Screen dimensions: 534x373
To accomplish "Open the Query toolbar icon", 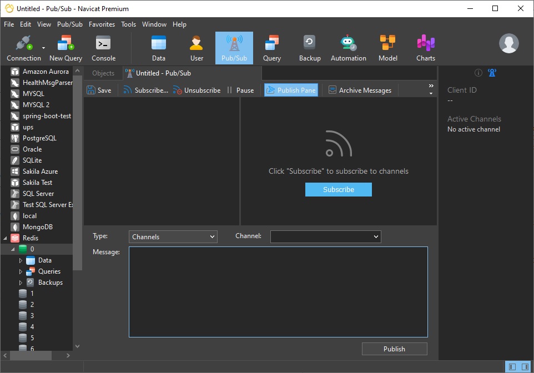I will click(x=272, y=48).
